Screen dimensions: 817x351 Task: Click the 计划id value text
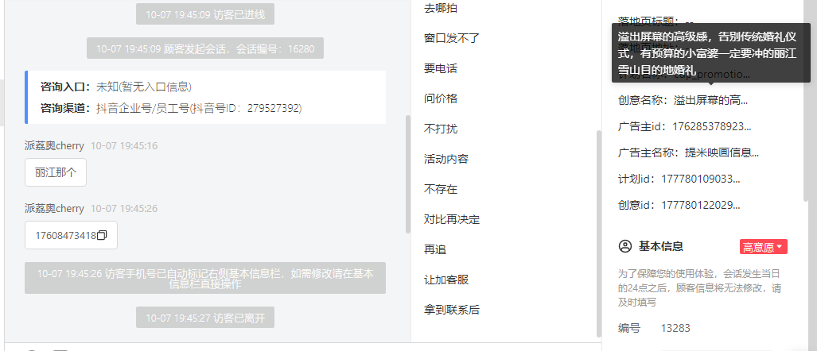701,179
